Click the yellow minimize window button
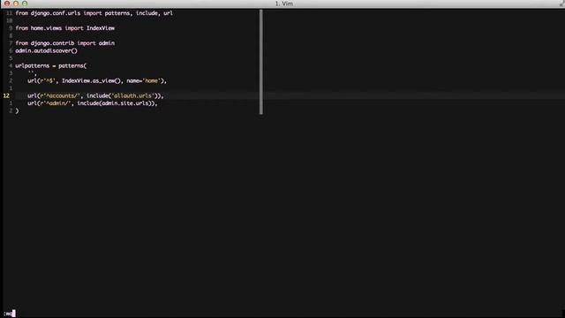 coord(16,4)
